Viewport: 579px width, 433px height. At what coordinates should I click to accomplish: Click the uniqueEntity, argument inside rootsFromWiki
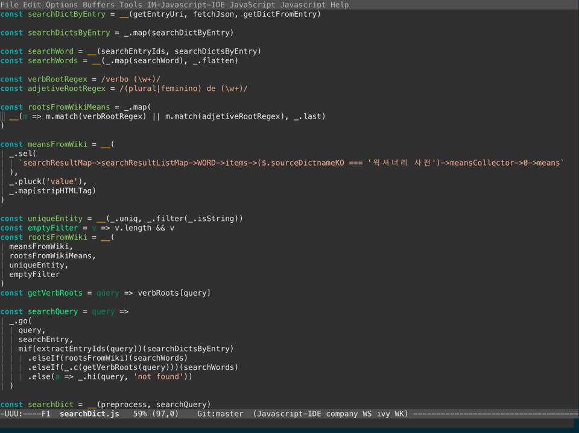pos(39,265)
